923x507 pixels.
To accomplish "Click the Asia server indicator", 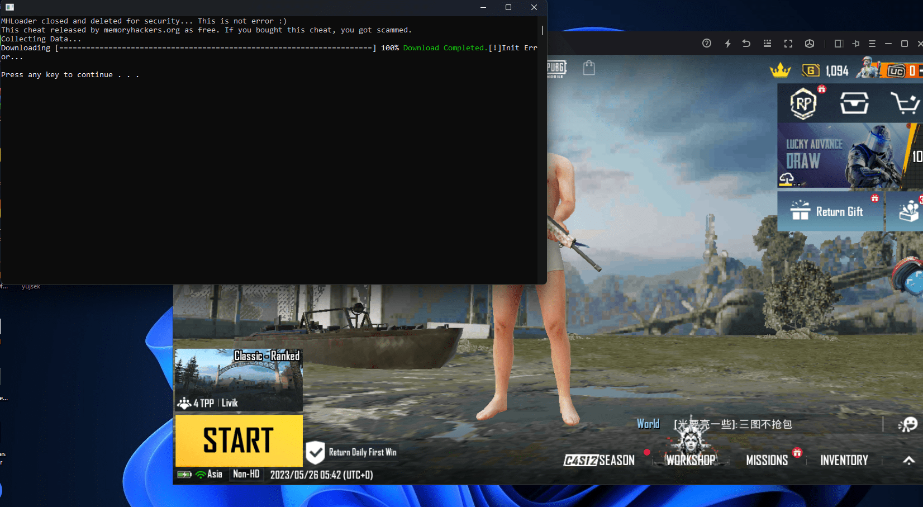I will [x=215, y=474].
